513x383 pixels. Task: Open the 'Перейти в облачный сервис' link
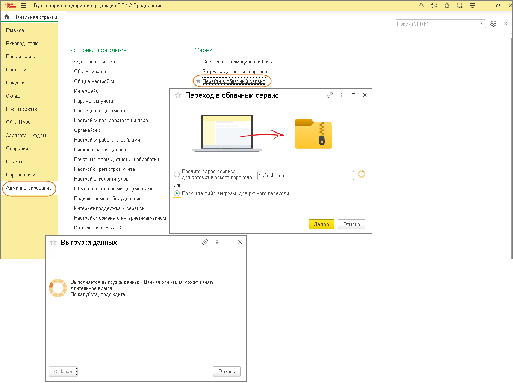click(x=234, y=81)
